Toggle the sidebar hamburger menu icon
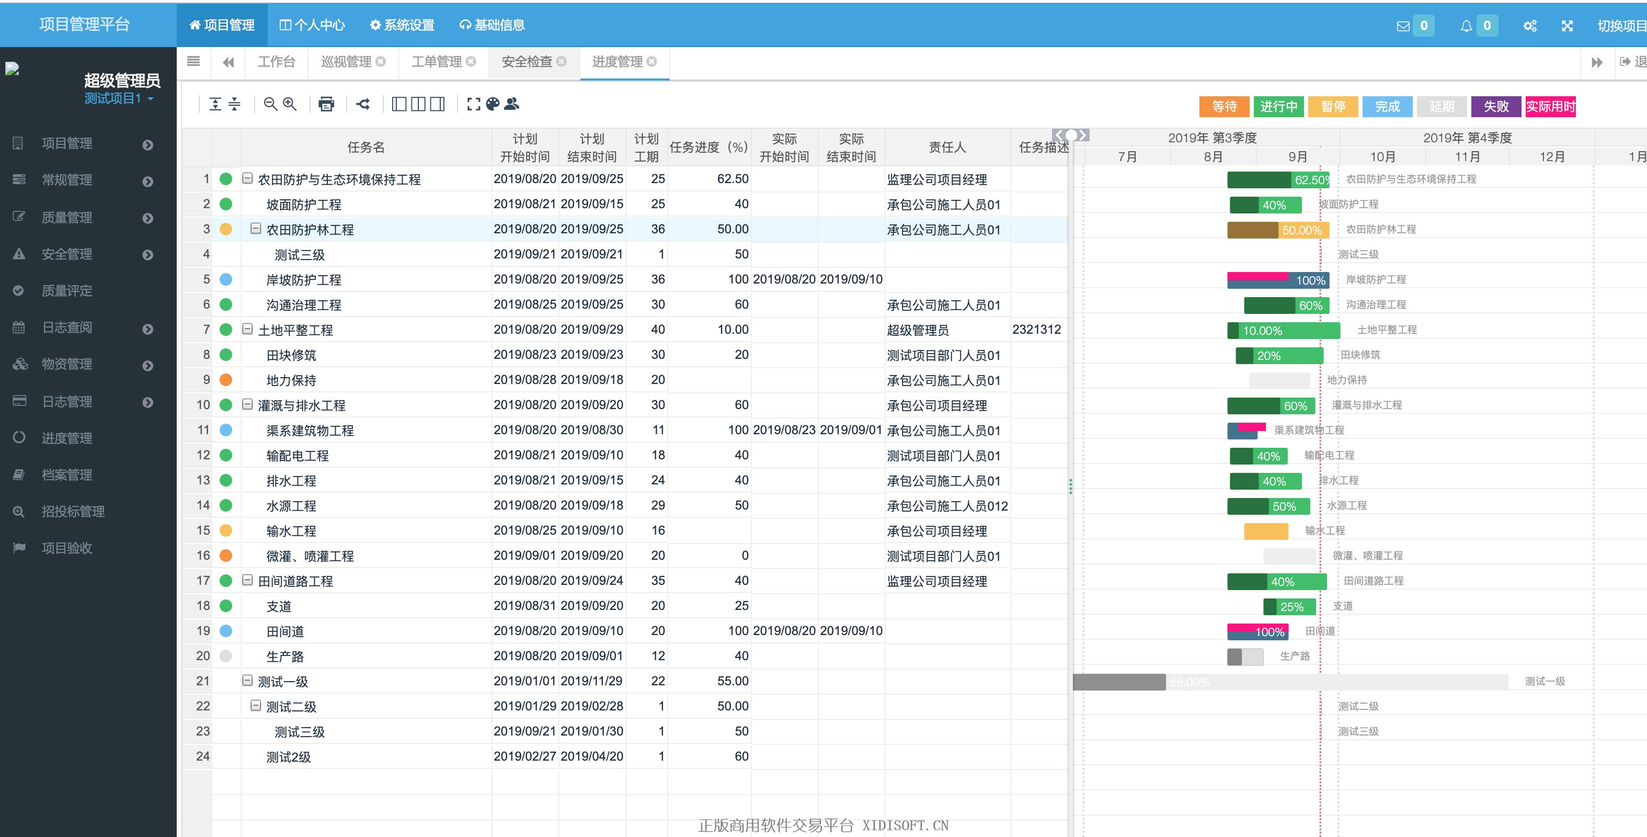The width and height of the screenshot is (1647, 837). click(x=193, y=61)
